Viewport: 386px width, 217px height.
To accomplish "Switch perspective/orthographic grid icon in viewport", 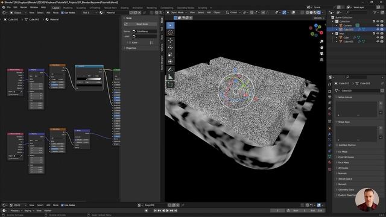I will tap(321, 60).
